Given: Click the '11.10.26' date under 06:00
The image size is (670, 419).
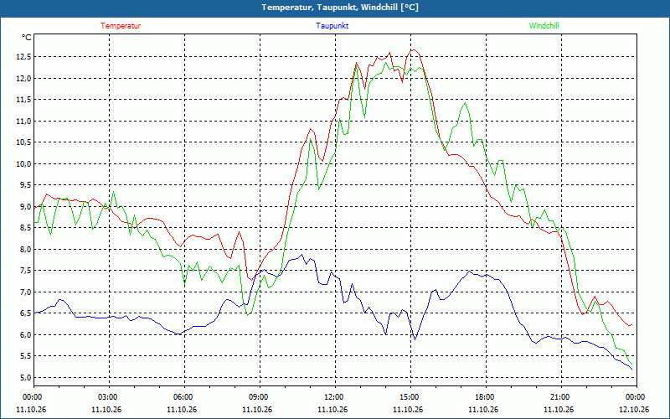Looking at the screenshot, I should coord(182,409).
